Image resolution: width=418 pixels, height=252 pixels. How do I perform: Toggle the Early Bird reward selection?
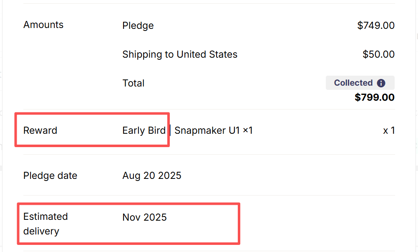pyautogui.click(x=144, y=130)
